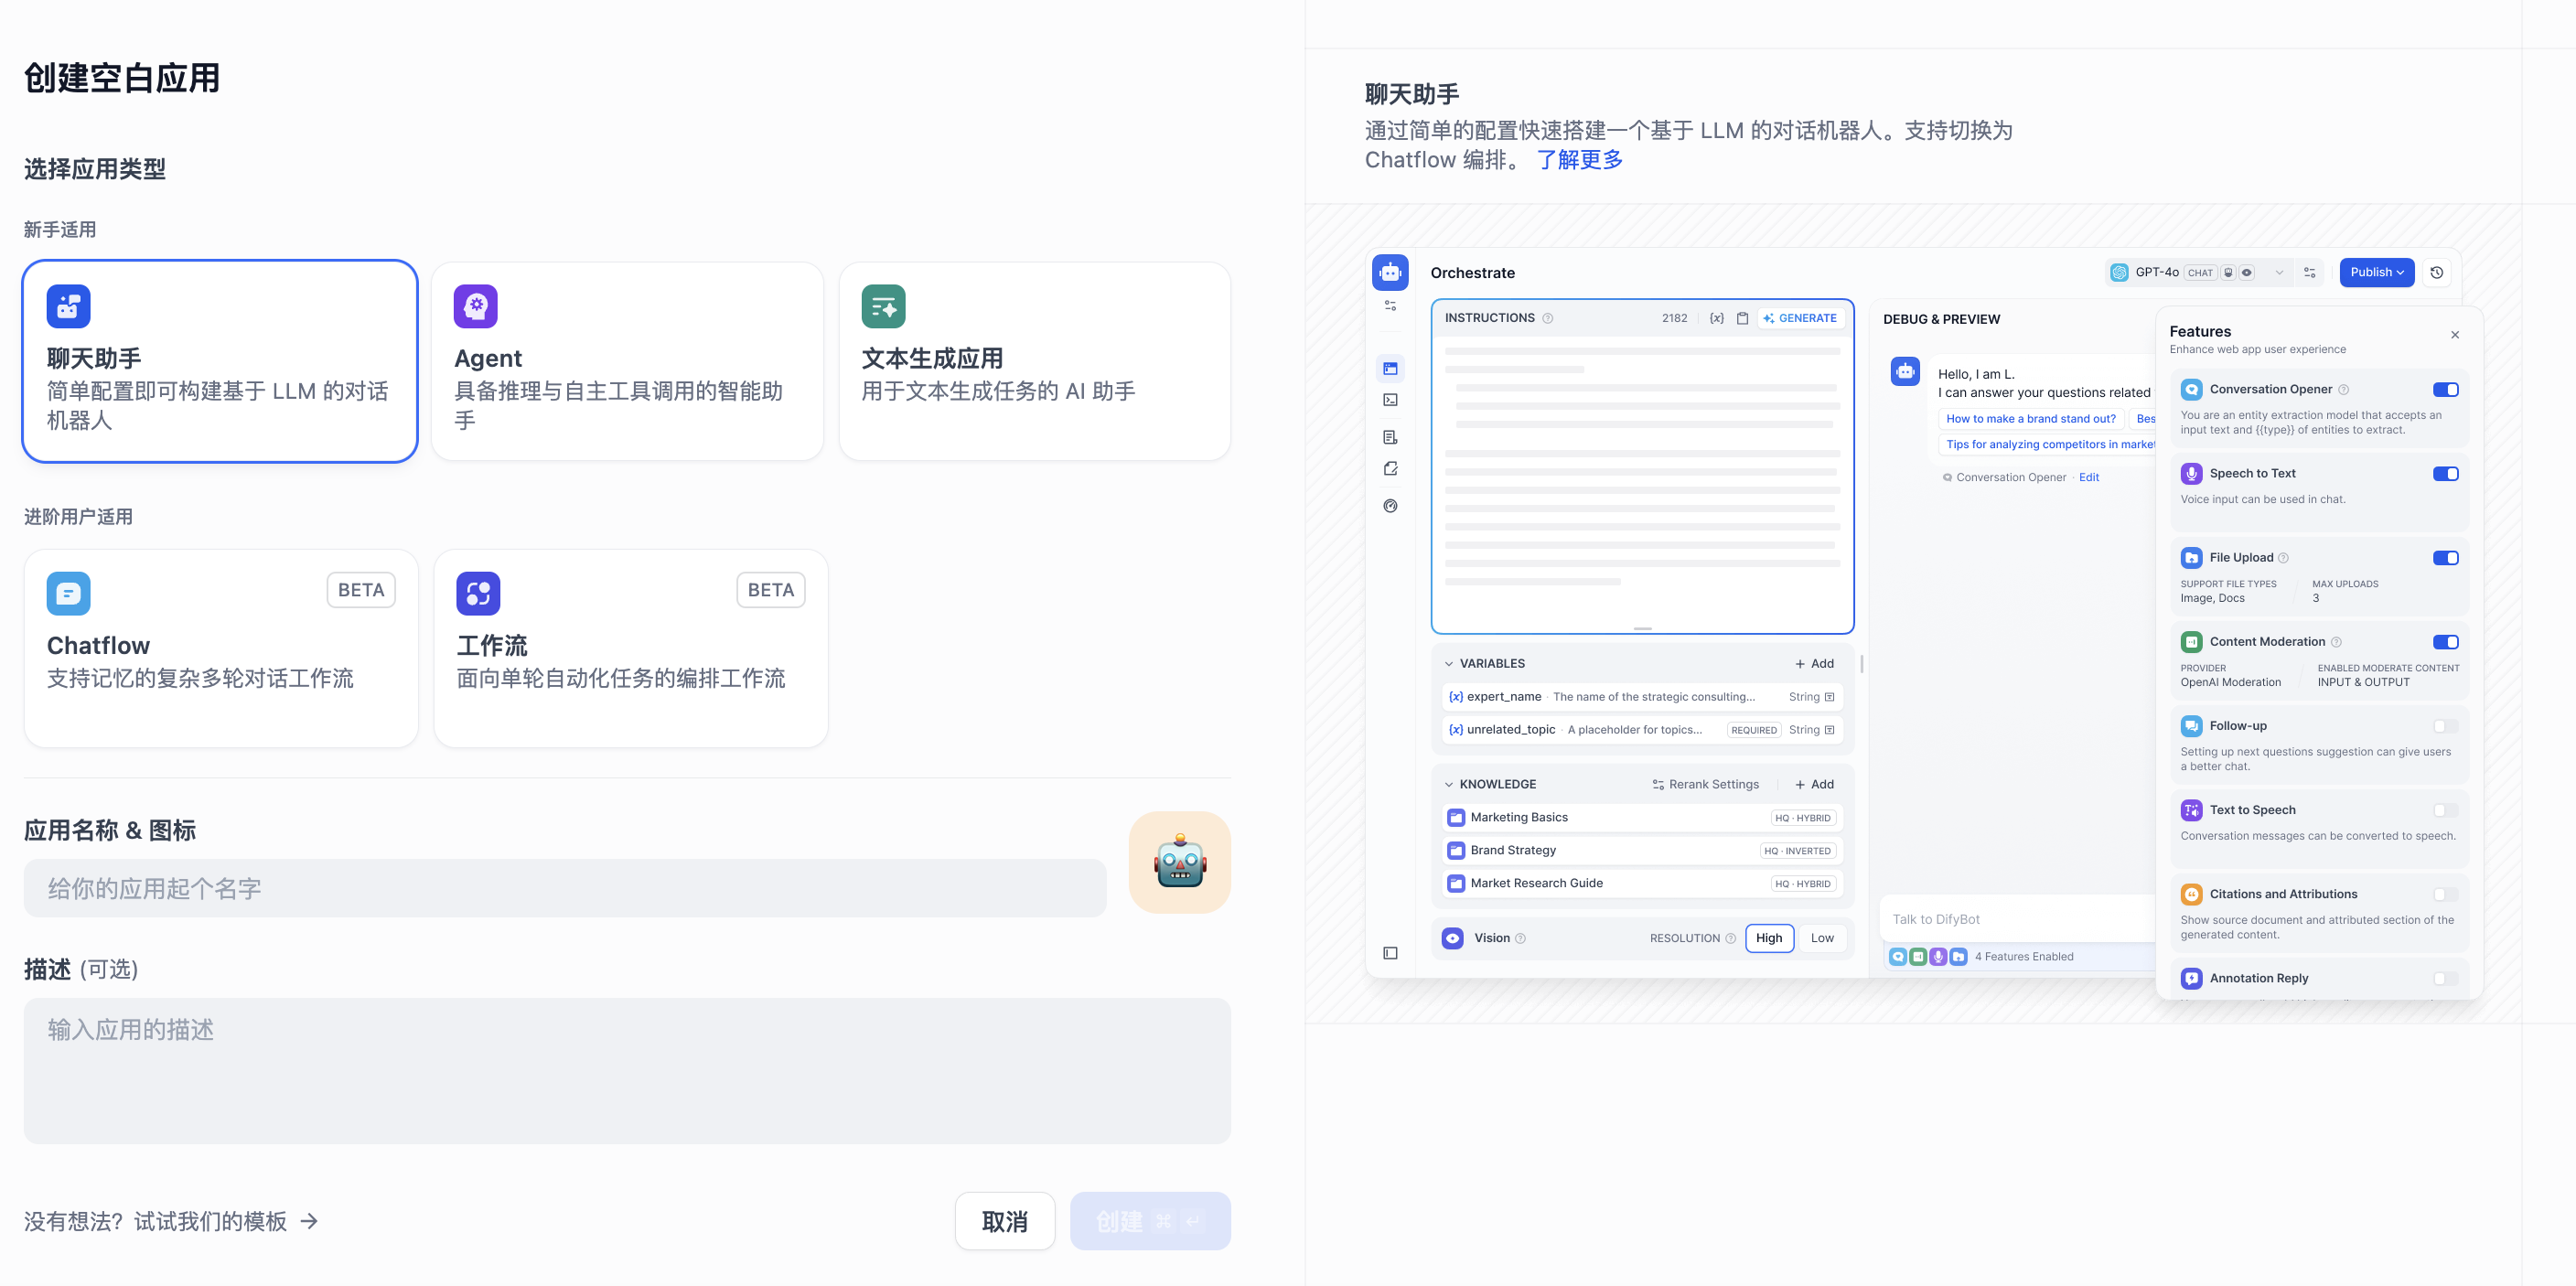Screen dimensions: 2576x1286
Task: Click the model parameter settings sliders icon
Action: pos(2309,272)
